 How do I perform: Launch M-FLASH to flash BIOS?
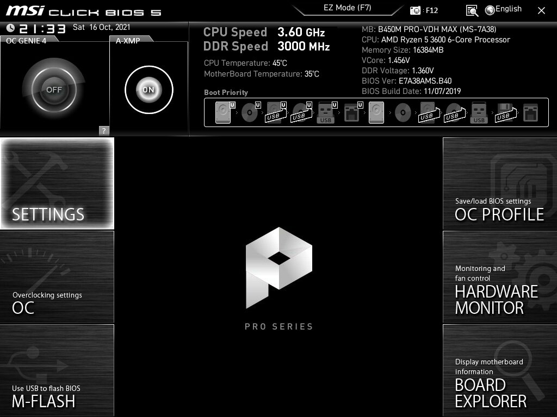click(57, 371)
